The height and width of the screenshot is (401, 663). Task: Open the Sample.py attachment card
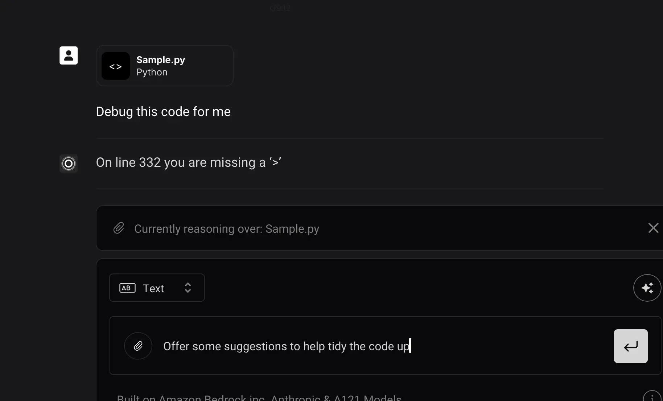165,66
